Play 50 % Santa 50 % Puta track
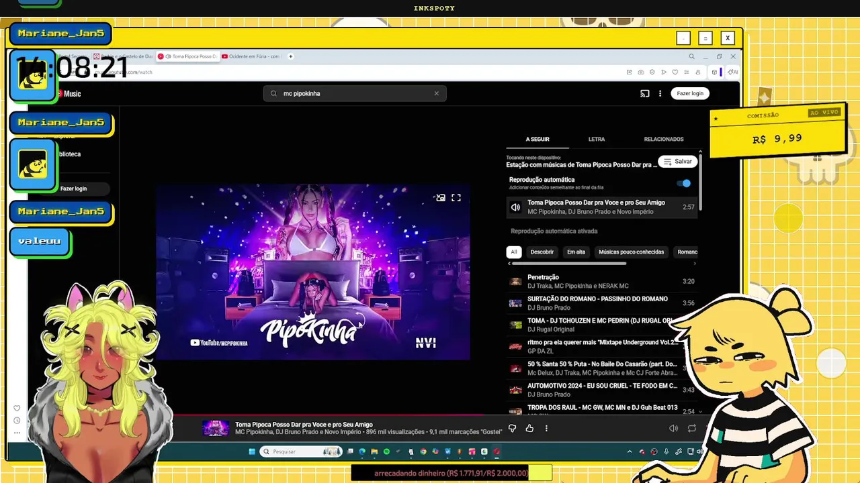The height and width of the screenshot is (483, 860). [x=602, y=368]
